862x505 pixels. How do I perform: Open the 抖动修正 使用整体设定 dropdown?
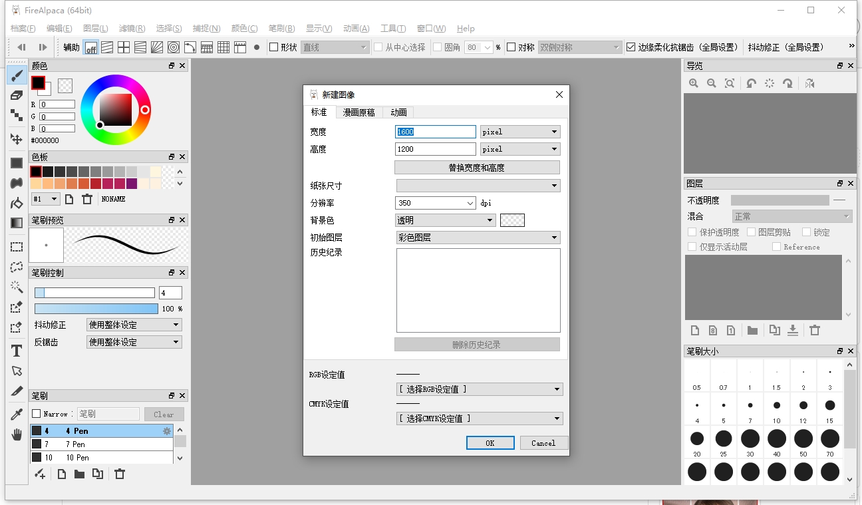click(134, 325)
